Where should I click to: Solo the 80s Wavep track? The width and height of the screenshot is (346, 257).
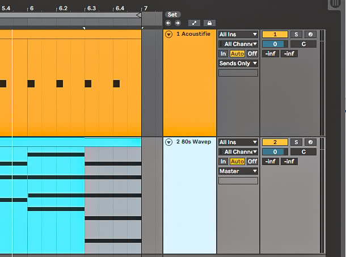click(296, 142)
